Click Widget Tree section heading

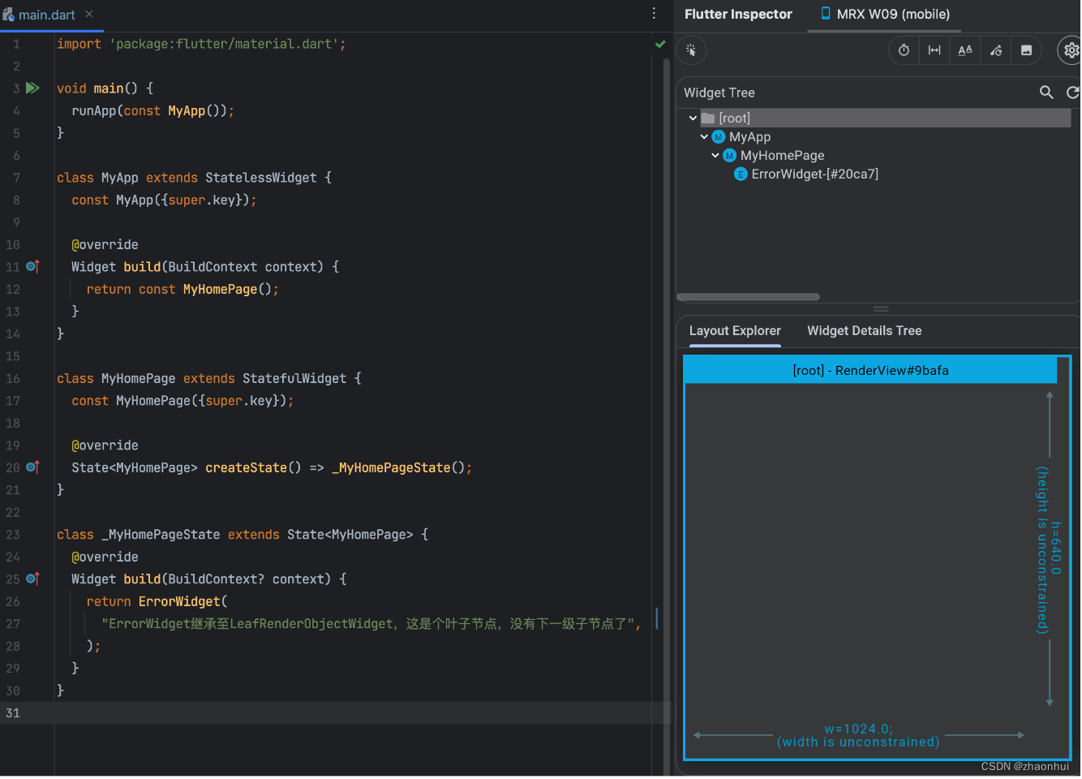(719, 93)
